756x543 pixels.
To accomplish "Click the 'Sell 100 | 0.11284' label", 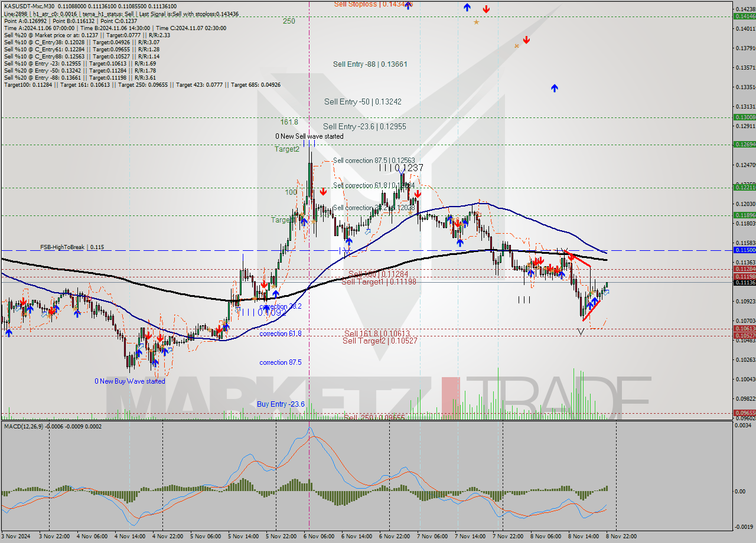I will tap(378, 274).
